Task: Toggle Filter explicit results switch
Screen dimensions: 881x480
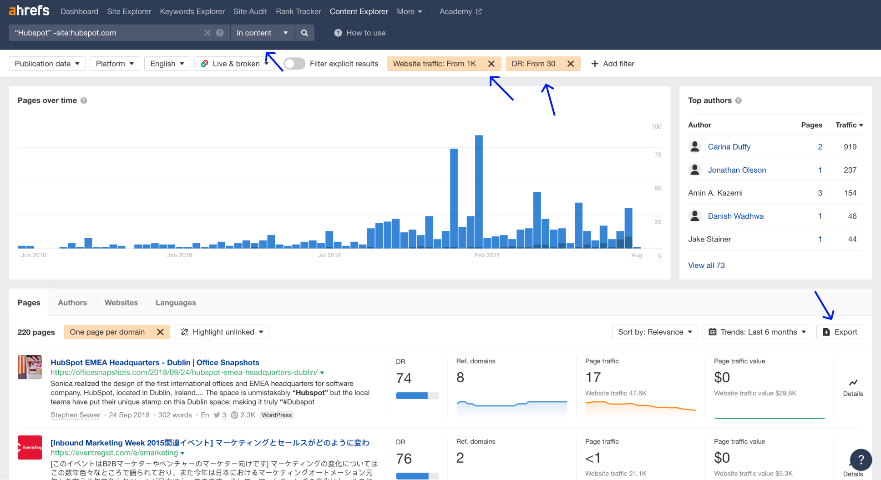Action: [x=294, y=64]
